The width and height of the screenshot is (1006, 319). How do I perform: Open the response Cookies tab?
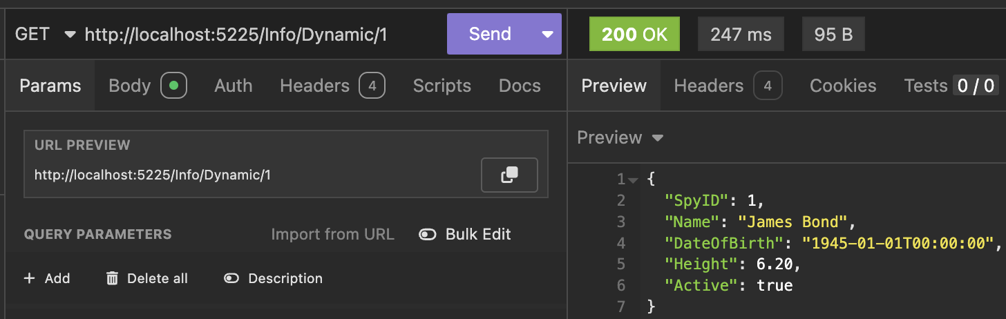[842, 86]
